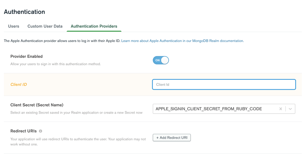Click the Provider Enabled label
Image resolution: width=302 pixels, height=158 pixels.
(27, 56)
